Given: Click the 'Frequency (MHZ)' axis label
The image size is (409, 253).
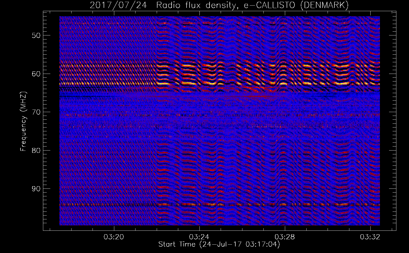Looking at the screenshot, I should tap(23, 121).
